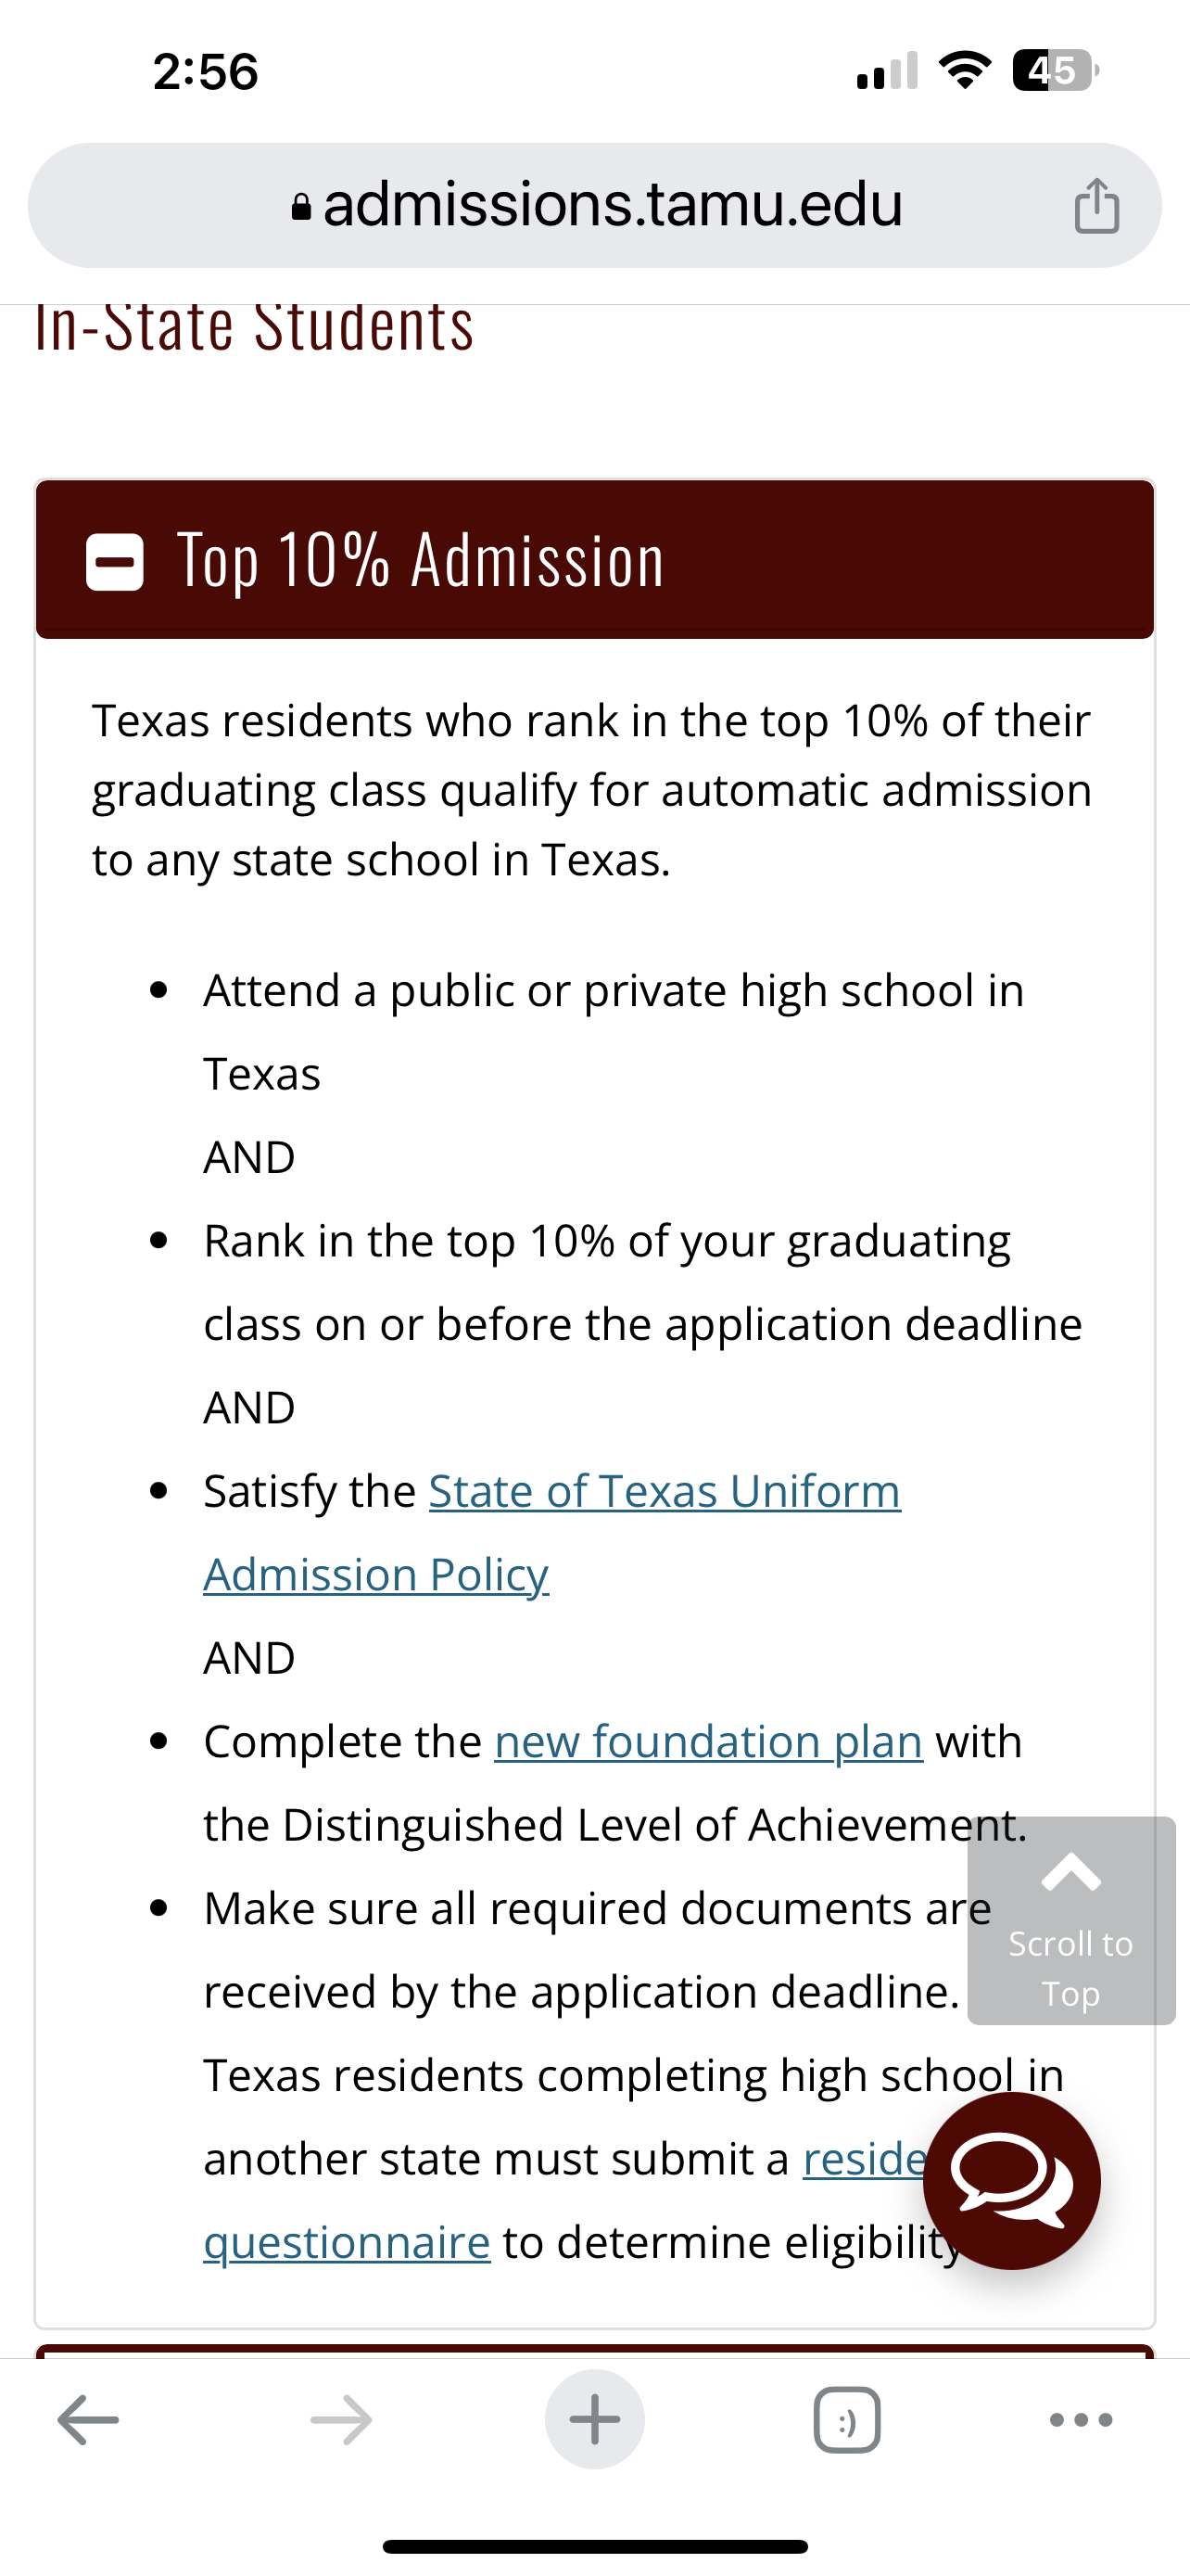The image size is (1190, 2576).
Task: Tap the browser forward arrow
Action: coord(341,2420)
